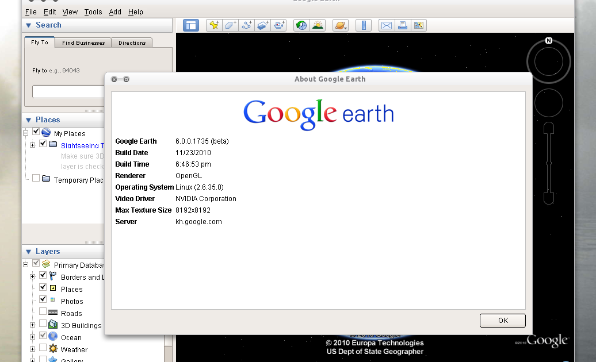Expand the 3D Buildings layer
The height and width of the screenshot is (362, 596).
(32, 325)
